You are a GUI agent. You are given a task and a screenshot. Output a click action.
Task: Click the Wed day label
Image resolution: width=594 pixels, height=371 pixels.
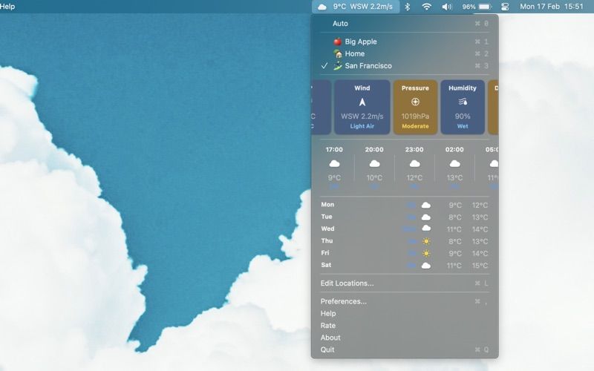[327, 229]
